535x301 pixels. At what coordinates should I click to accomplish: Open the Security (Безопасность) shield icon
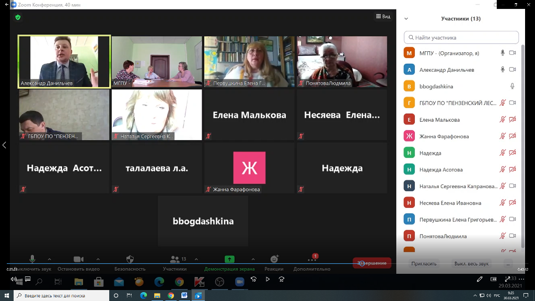(130, 259)
